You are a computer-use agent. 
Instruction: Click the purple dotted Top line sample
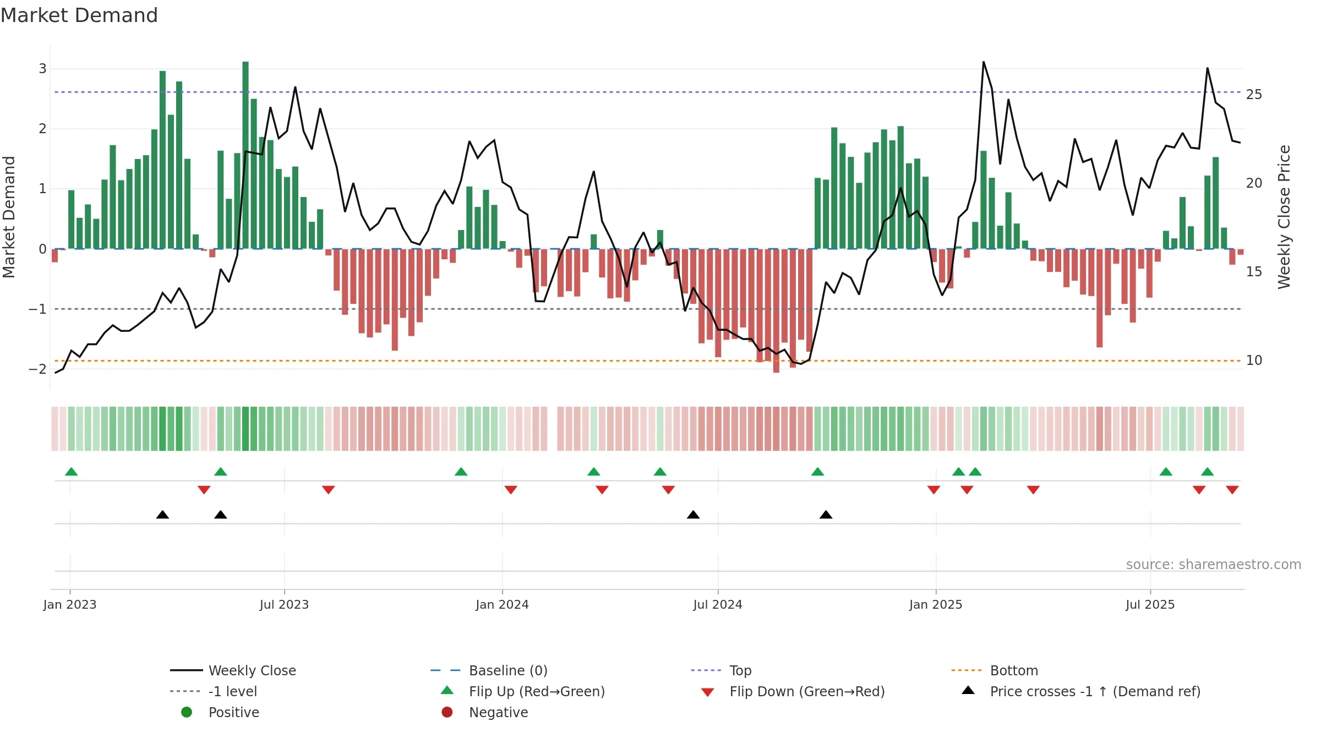[x=706, y=670]
